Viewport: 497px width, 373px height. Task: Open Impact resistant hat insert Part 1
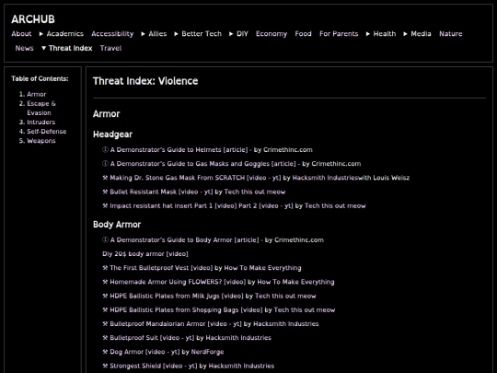[173, 205]
